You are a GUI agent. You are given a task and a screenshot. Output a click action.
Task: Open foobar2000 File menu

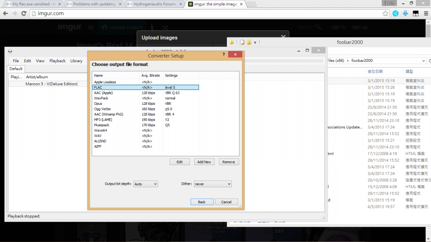[x=16, y=61]
